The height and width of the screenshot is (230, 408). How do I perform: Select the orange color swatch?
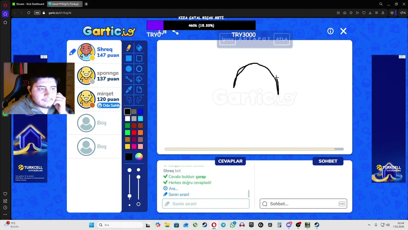[141, 133]
